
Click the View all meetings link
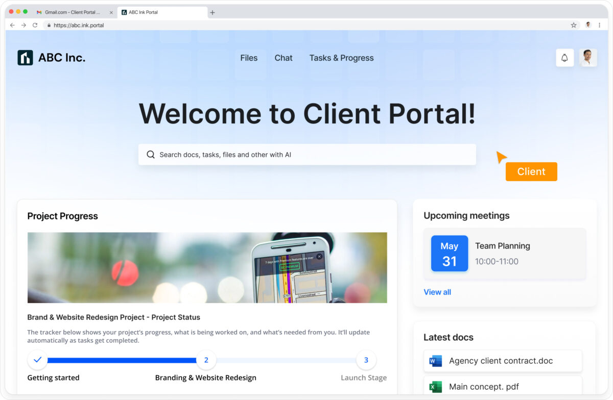[437, 292]
